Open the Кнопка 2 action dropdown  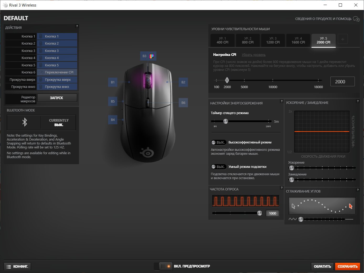click(57, 44)
